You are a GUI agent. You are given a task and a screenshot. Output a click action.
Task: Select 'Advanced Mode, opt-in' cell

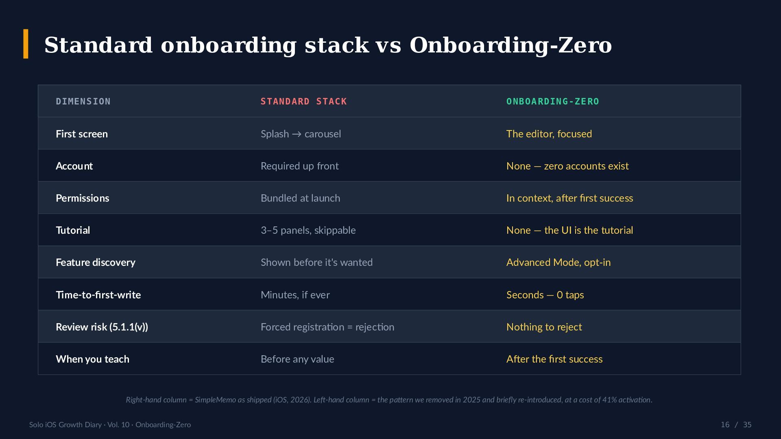click(558, 262)
